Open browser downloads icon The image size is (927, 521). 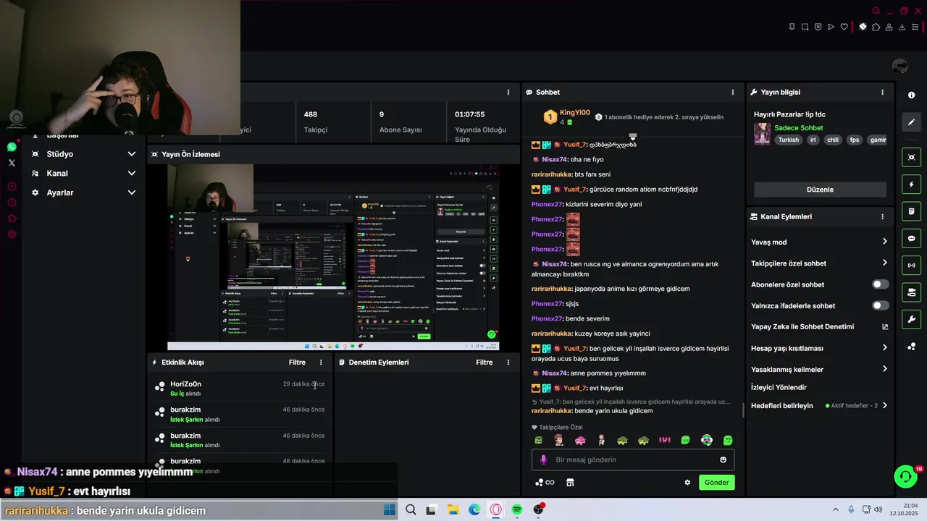pos(902,27)
